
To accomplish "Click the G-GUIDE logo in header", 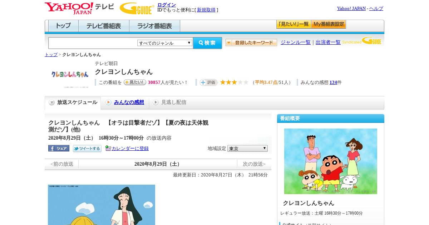I will (x=137, y=8).
